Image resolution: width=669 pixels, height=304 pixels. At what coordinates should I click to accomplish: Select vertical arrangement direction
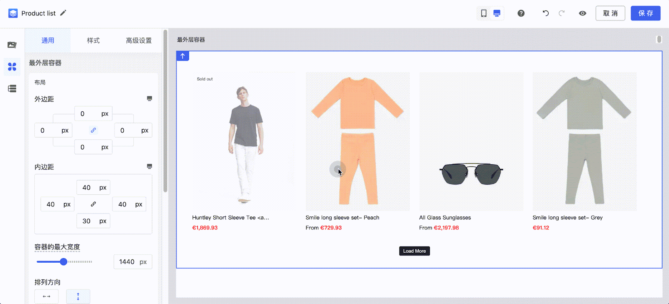pyautogui.click(x=78, y=296)
